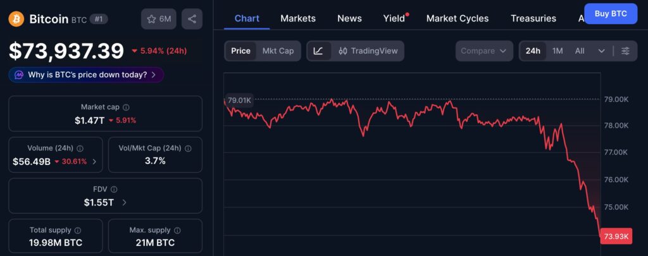Screen dimensions: 648x256
Task: Click info icon beside Max. supply
Action: 177,231
